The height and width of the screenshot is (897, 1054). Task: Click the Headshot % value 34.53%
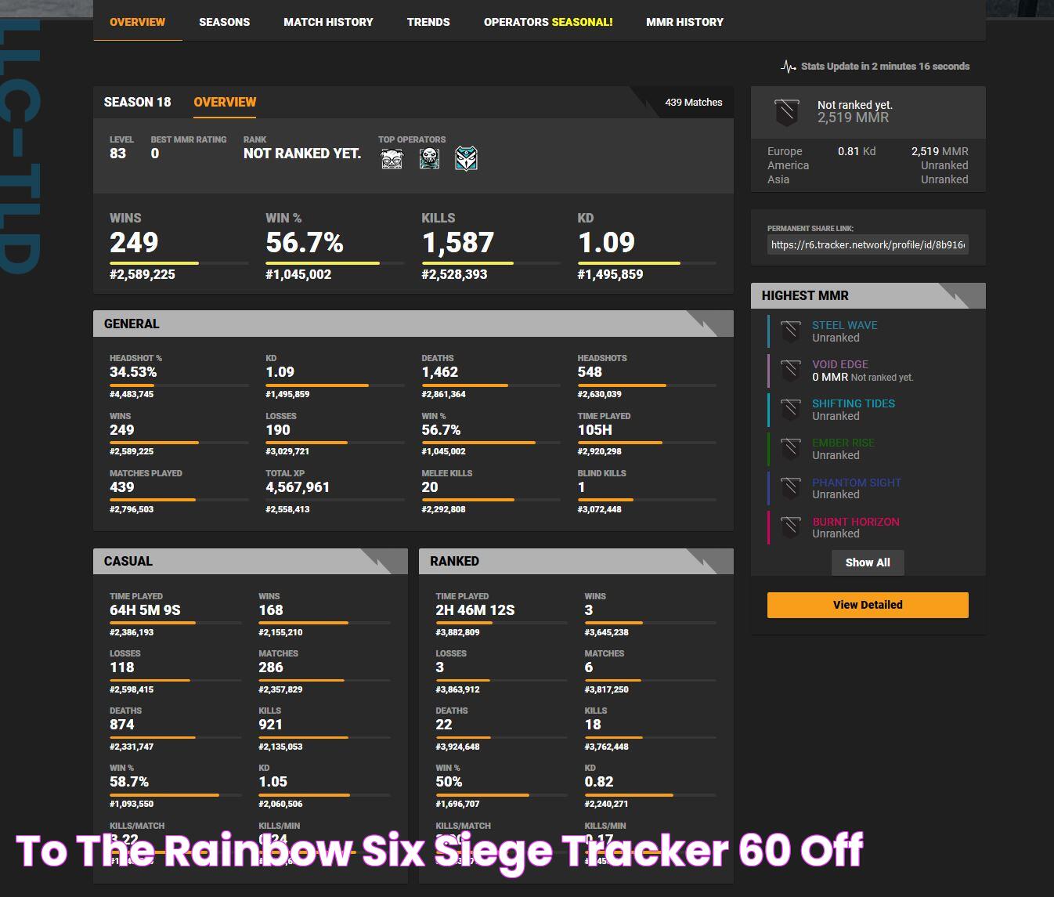point(133,372)
